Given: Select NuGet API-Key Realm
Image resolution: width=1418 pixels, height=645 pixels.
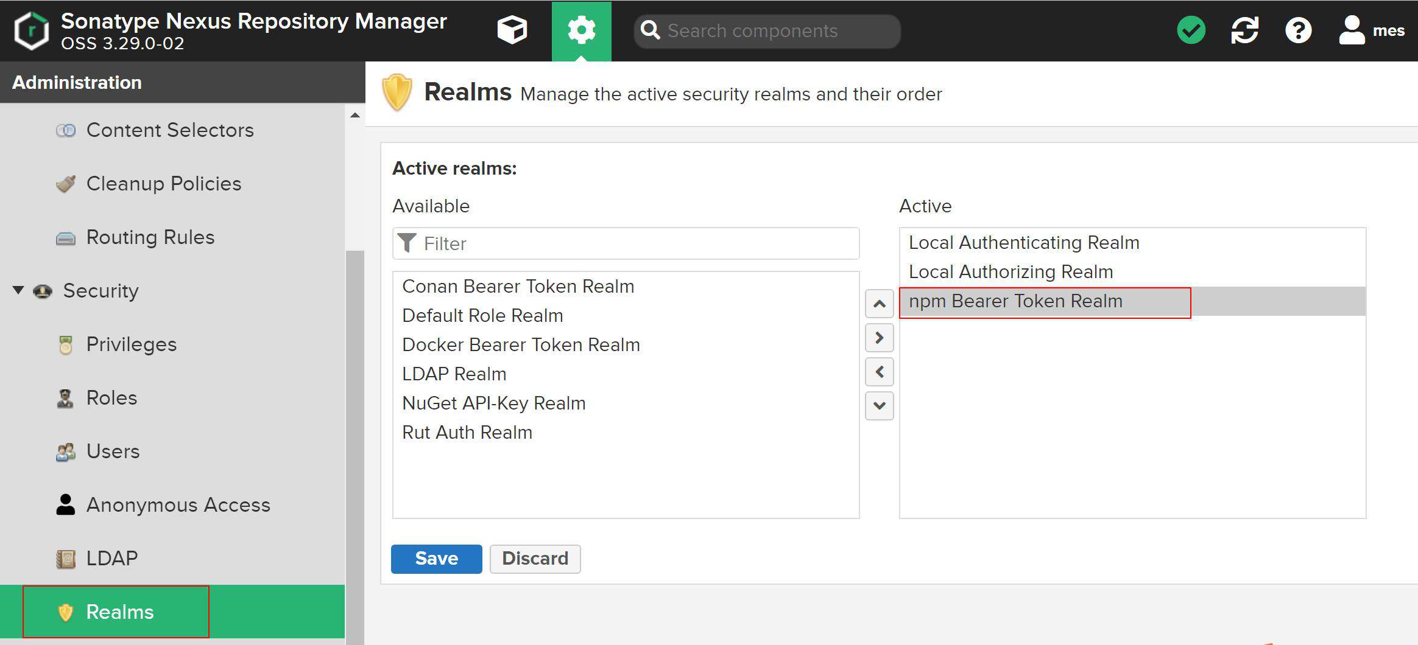Looking at the screenshot, I should tap(626, 403).
